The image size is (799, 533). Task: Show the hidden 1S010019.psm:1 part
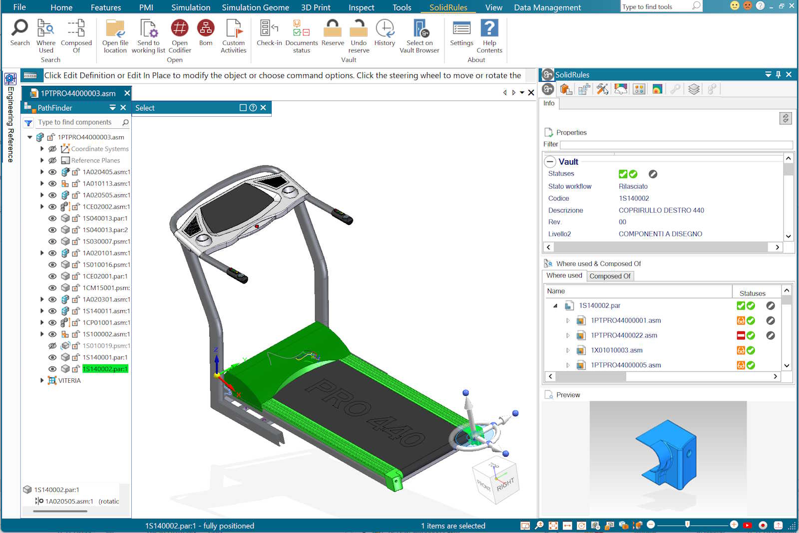[52, 346]
